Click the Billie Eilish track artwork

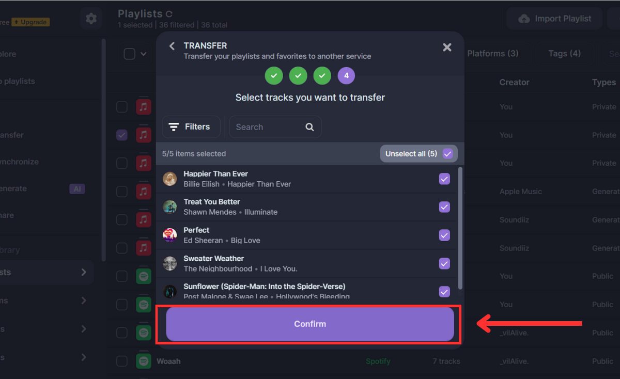click(170, 179)
